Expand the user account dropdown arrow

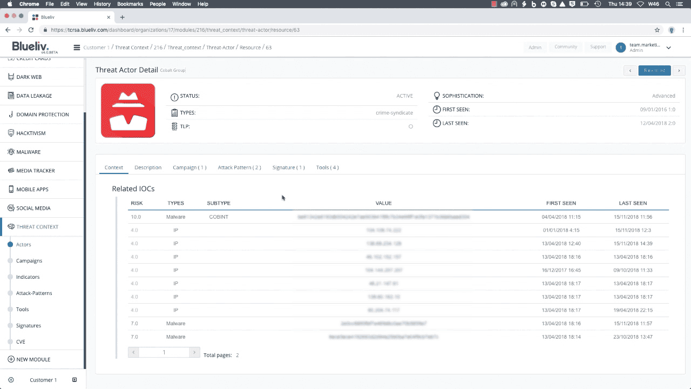pos(668,48)
